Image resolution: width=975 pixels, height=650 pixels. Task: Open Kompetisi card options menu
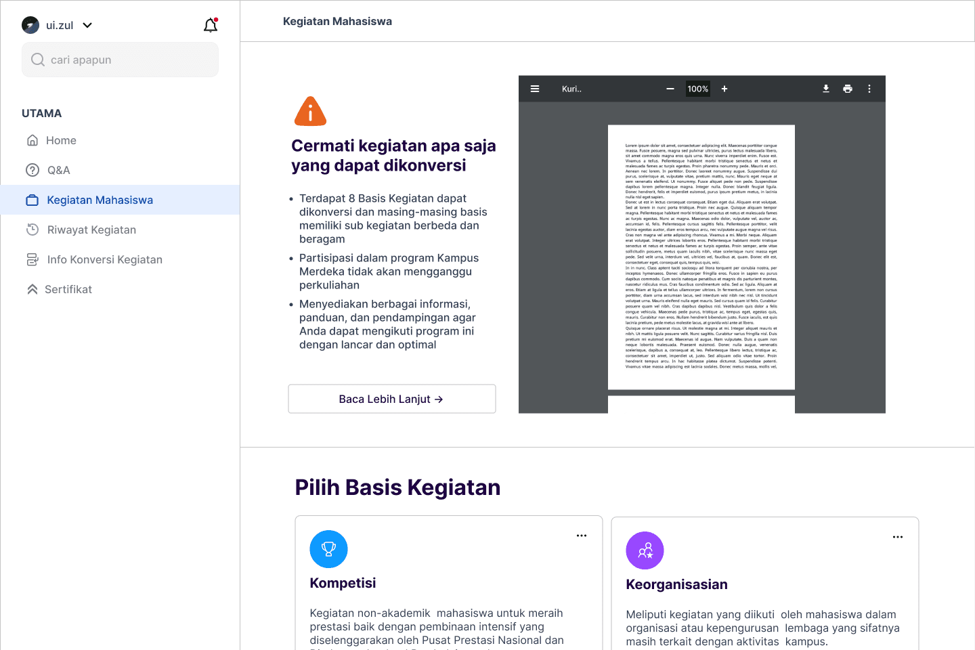[582, 536]
